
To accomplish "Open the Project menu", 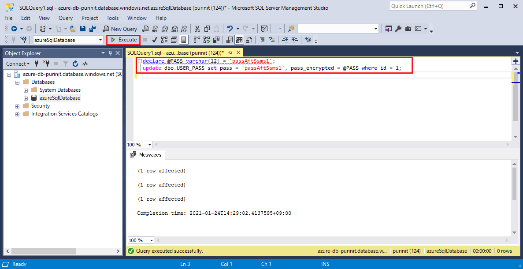I will [90, 18].
